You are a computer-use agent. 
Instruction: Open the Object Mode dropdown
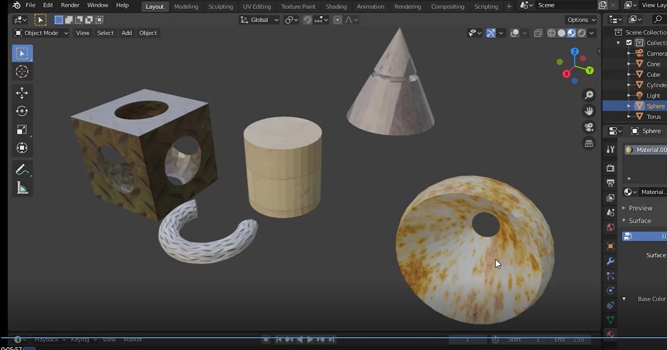coord(40,33)
